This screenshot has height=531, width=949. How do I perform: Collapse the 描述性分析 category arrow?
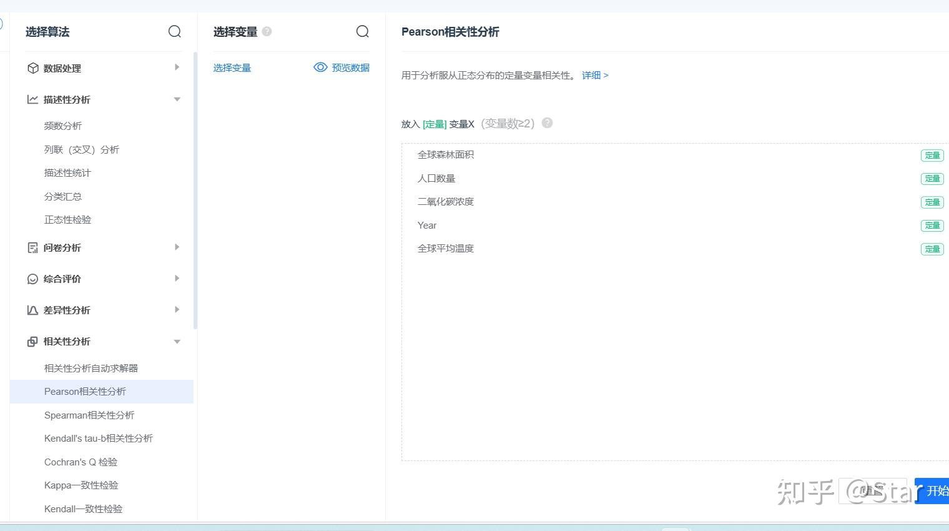177,99
